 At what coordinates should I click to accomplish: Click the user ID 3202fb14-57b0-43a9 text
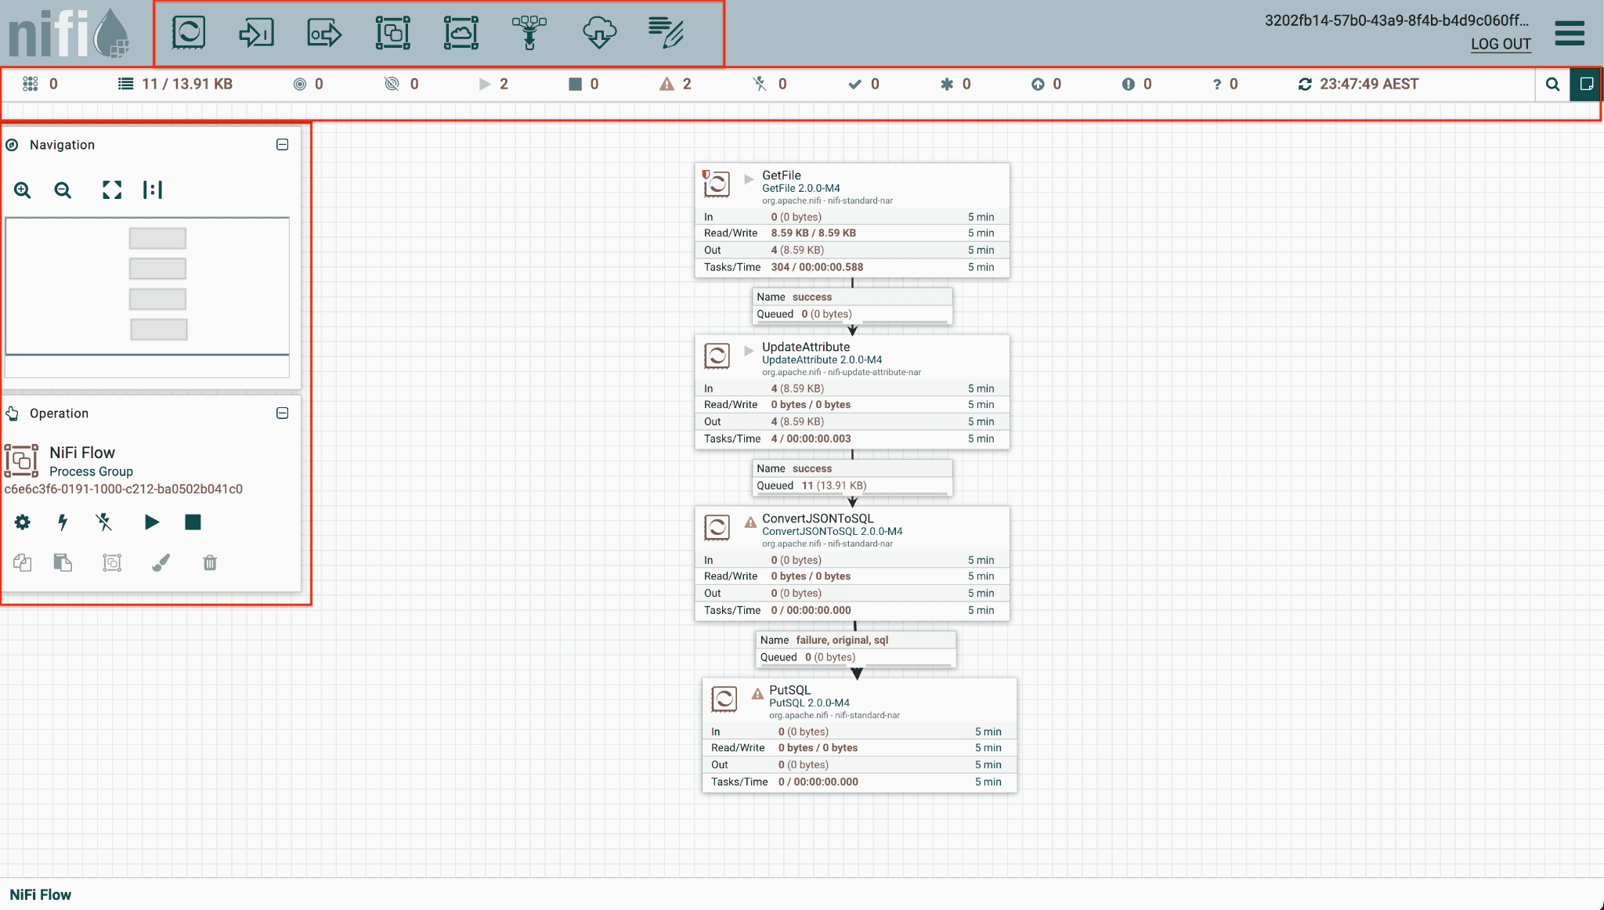point(1396,20)
